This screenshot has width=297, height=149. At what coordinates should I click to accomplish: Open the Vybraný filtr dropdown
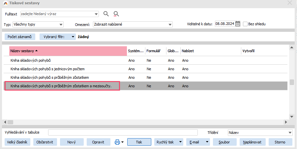tap(73, 37)
